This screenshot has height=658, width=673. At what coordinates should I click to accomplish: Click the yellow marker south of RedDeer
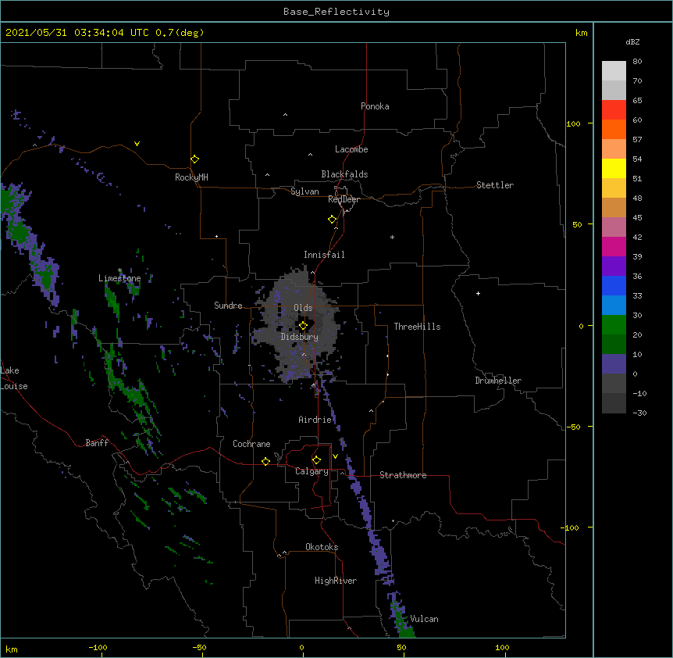pos(332,220)
